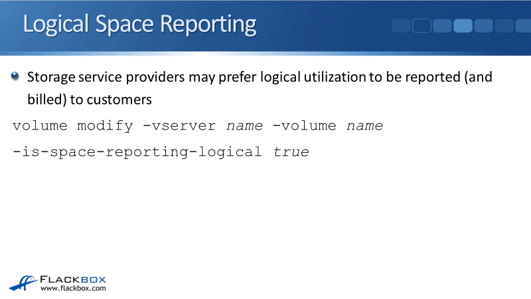531x299 pixels.
Task: Open the www.flackbox.com link
Action: (x=73, y=289)
